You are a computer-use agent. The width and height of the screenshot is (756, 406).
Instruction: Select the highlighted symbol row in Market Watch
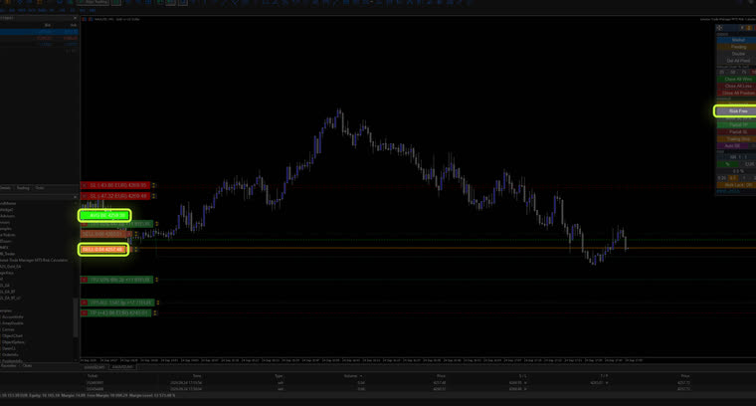pyautogui.click(x=39, y=32)
